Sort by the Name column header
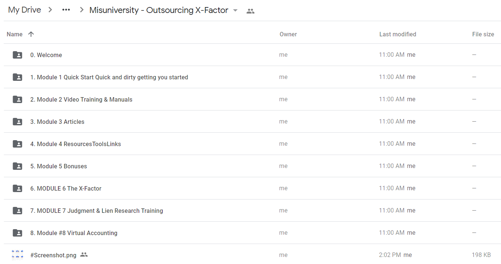The height and width of the screenshot is (264, 501). [14, 34]
